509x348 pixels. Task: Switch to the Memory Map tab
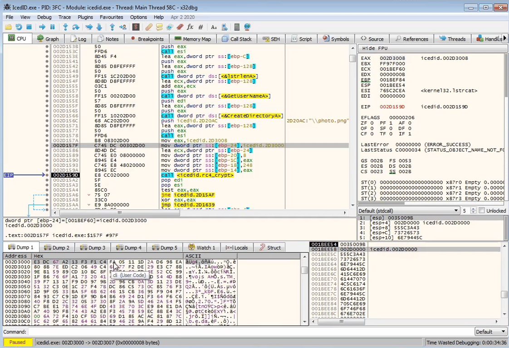[x=193, y=39]
